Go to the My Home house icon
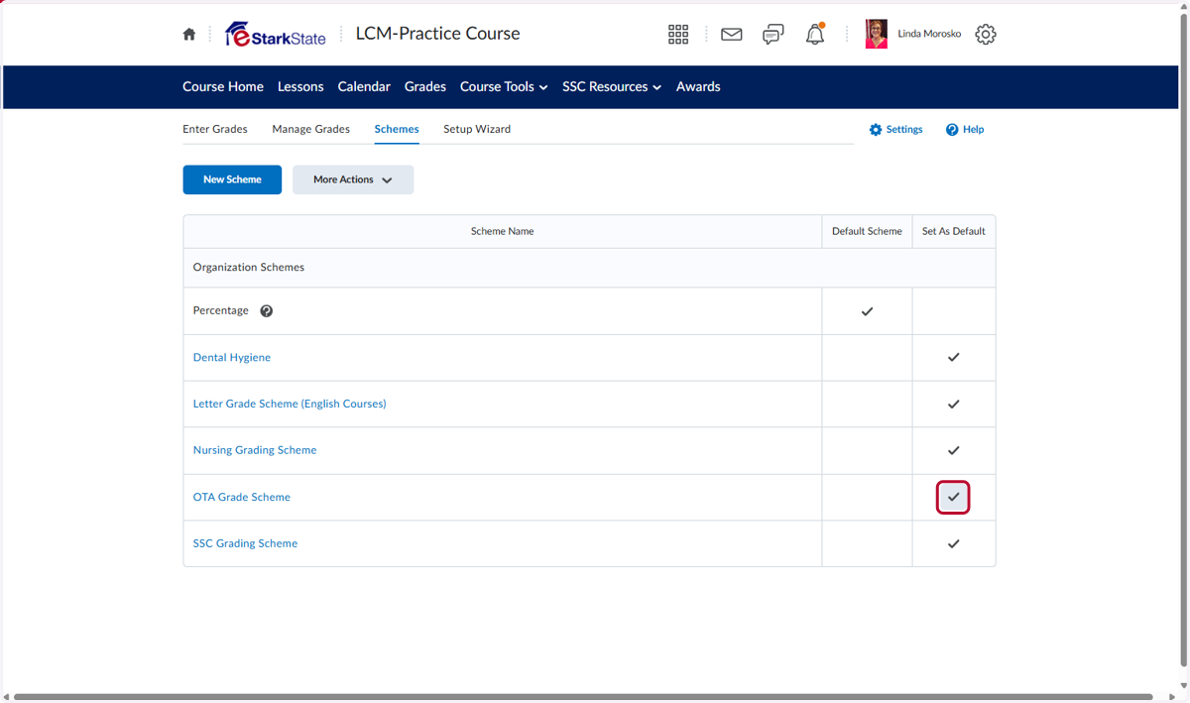This screenshot has width=1190, height=703. [x=189, y=34]
